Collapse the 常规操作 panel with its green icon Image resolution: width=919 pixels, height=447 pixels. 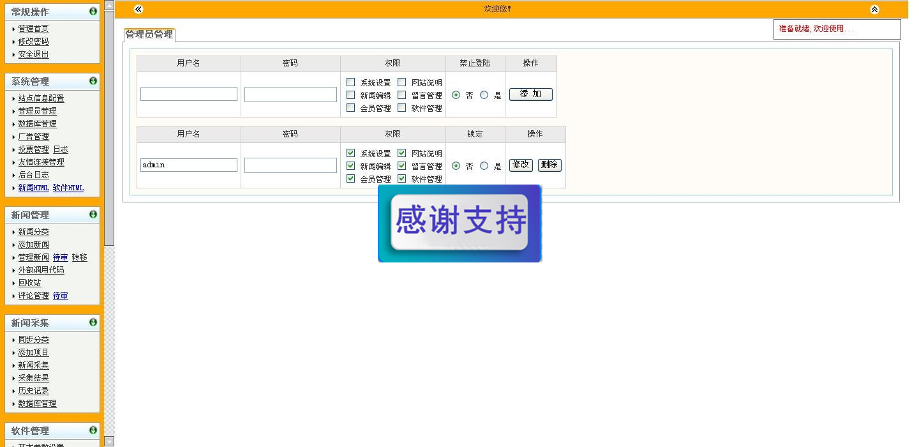93,11
